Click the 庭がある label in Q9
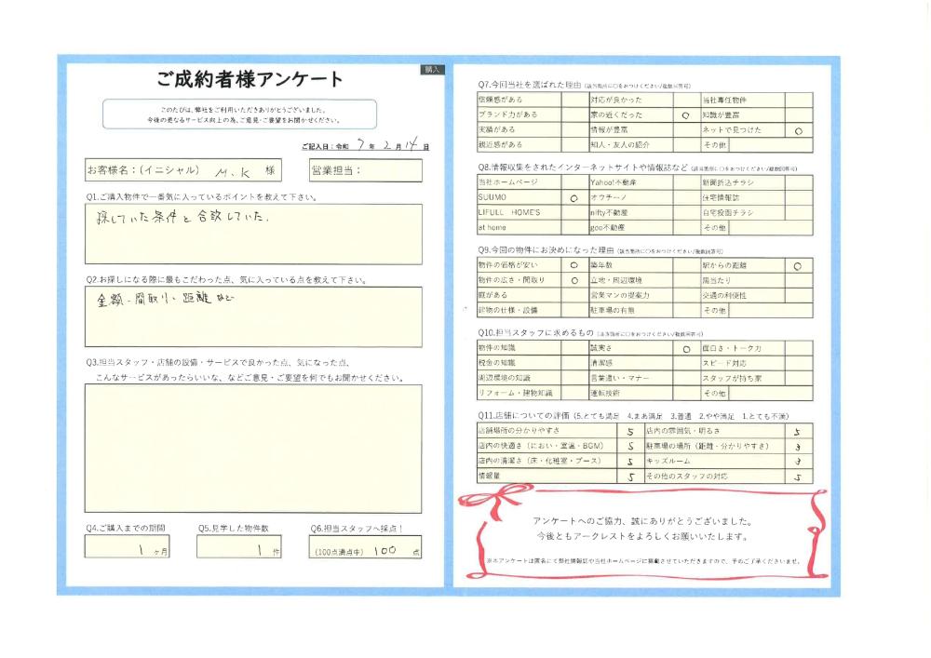Screen dimensions: 931x658 [492, 295]
